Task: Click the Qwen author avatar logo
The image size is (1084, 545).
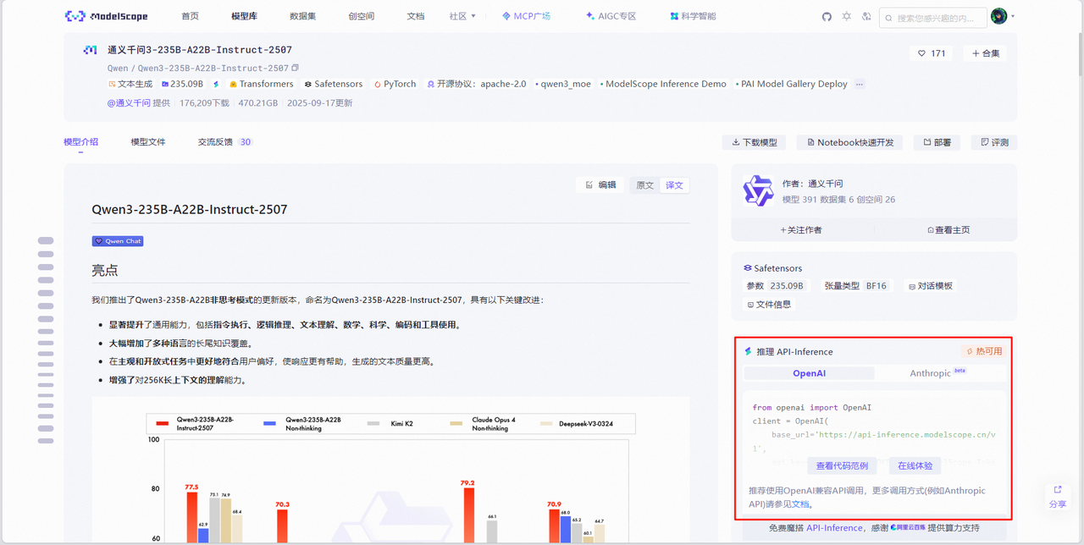Action: click(x=758, y=191)
